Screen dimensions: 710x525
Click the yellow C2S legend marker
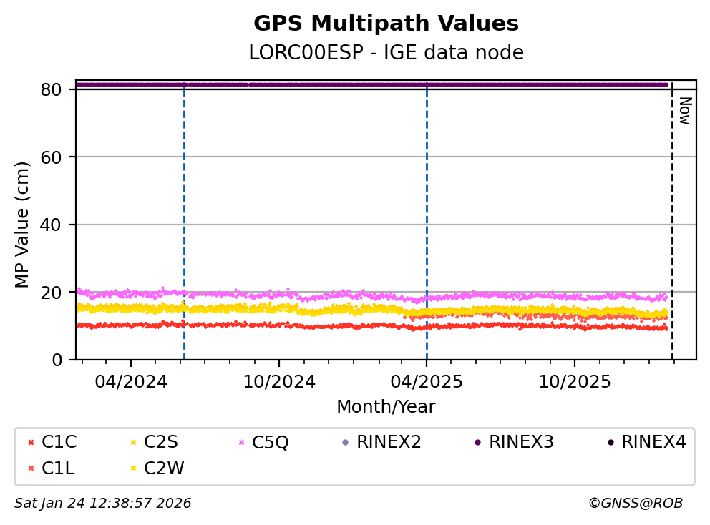[x=132, y=443]
